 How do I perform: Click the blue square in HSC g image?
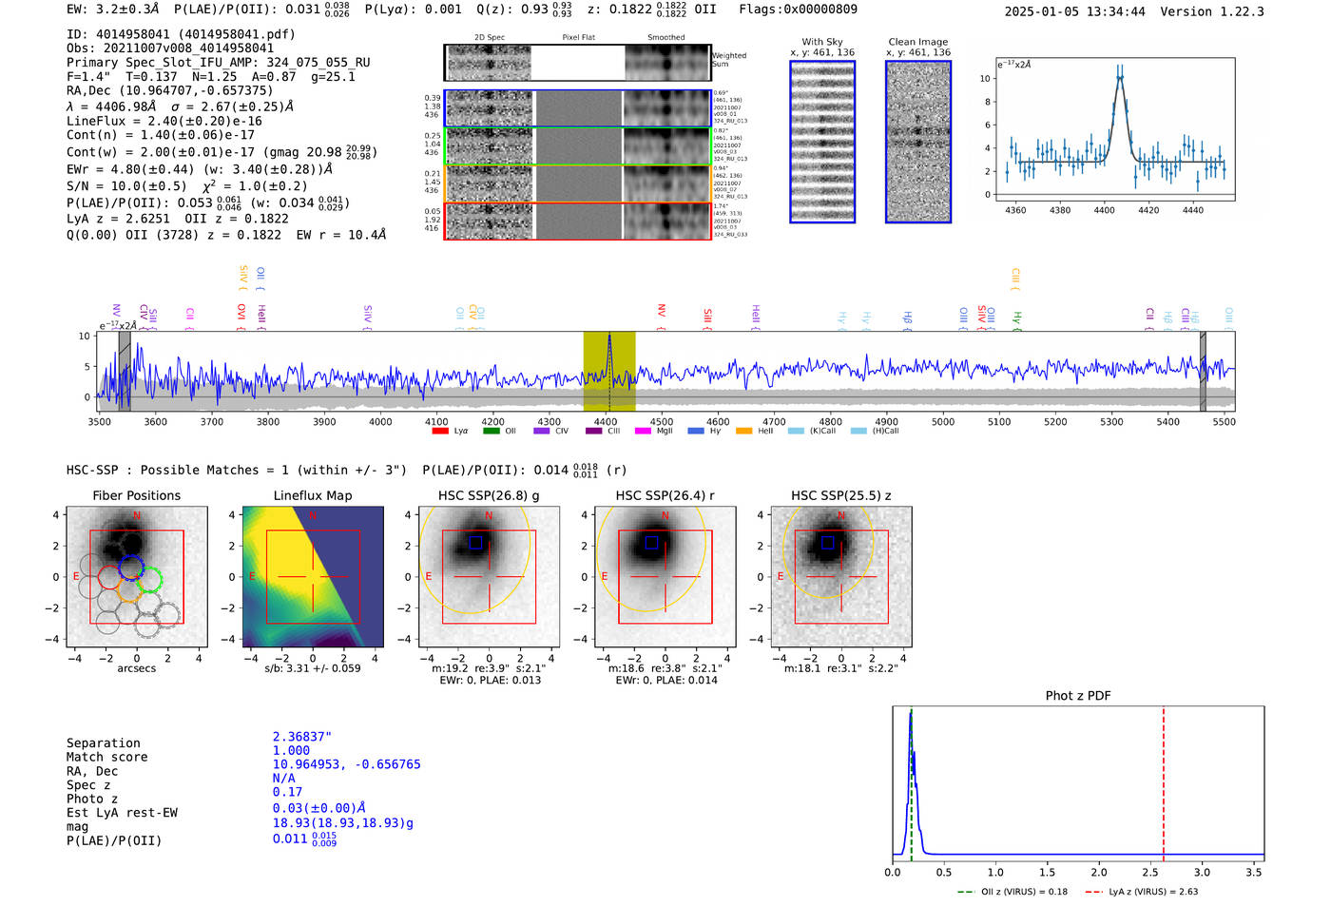click(x=475, y=543)
